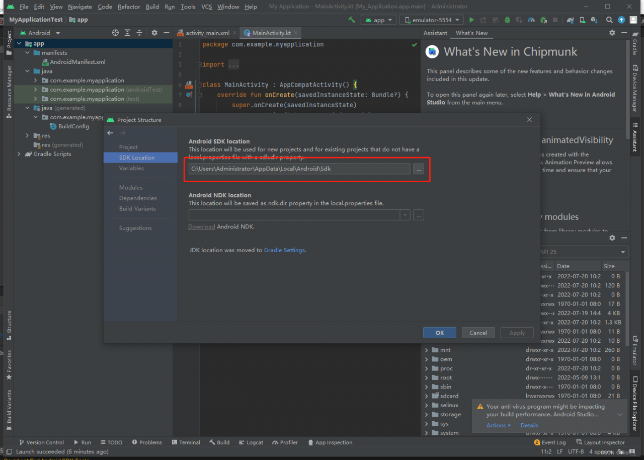Open the Android project view dropdown

pyautogui.click(x=39, y=33)
